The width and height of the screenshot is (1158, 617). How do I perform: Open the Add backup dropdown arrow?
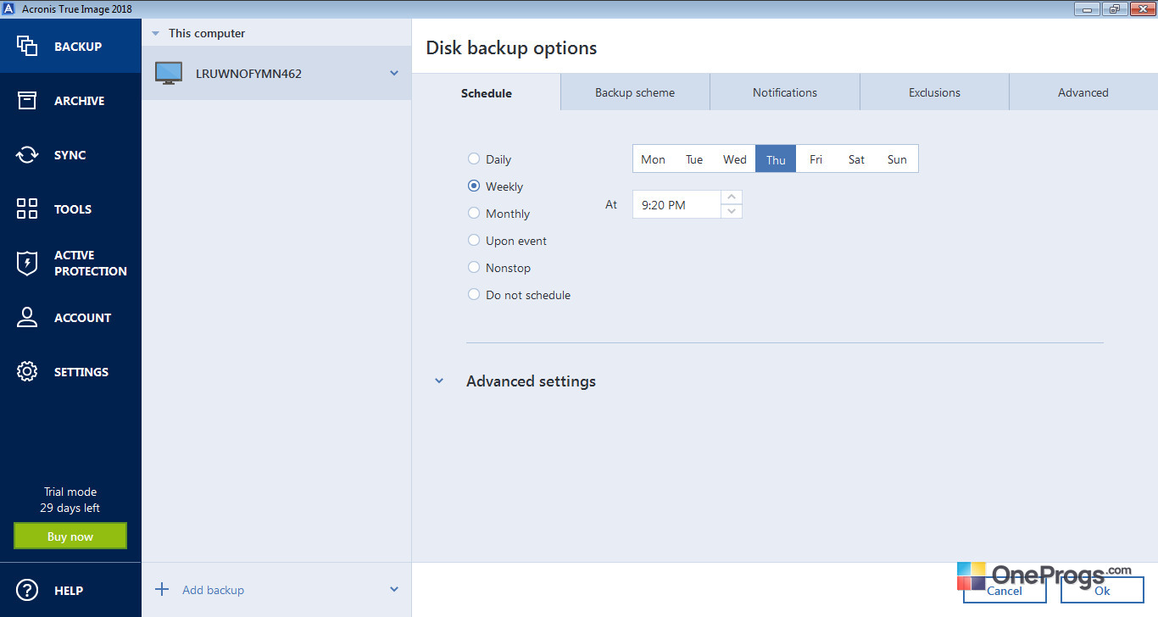(394, 590)
